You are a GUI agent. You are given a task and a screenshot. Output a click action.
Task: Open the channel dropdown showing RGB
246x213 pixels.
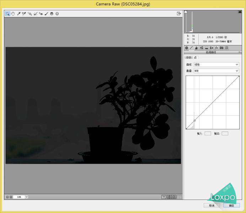coord(216,71)
